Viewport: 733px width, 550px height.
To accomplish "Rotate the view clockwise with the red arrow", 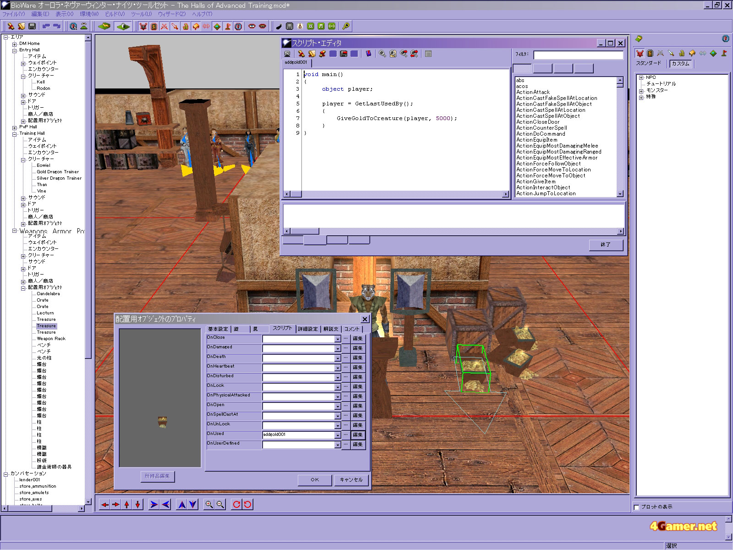I will 236,505.
